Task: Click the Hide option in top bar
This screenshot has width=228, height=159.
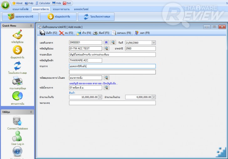Action: pyautogui.click(x=57, y=3)
